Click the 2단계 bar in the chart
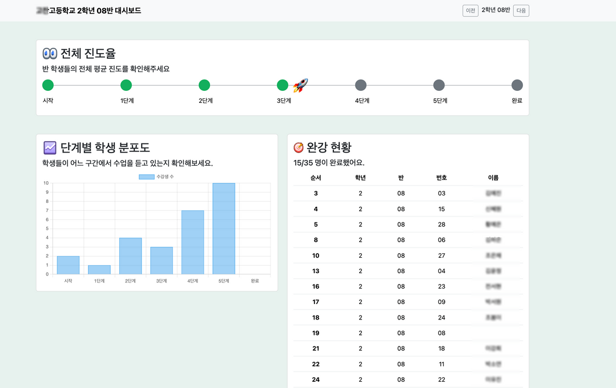Viewport: 616px width, 388px height. click(x=130, y=256)
